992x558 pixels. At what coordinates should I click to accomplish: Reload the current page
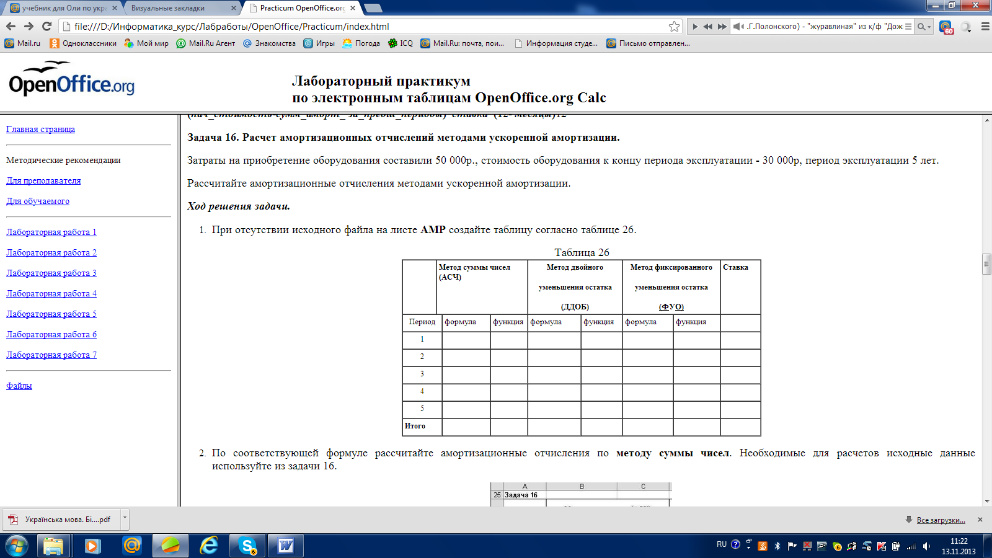coord(46,26)
